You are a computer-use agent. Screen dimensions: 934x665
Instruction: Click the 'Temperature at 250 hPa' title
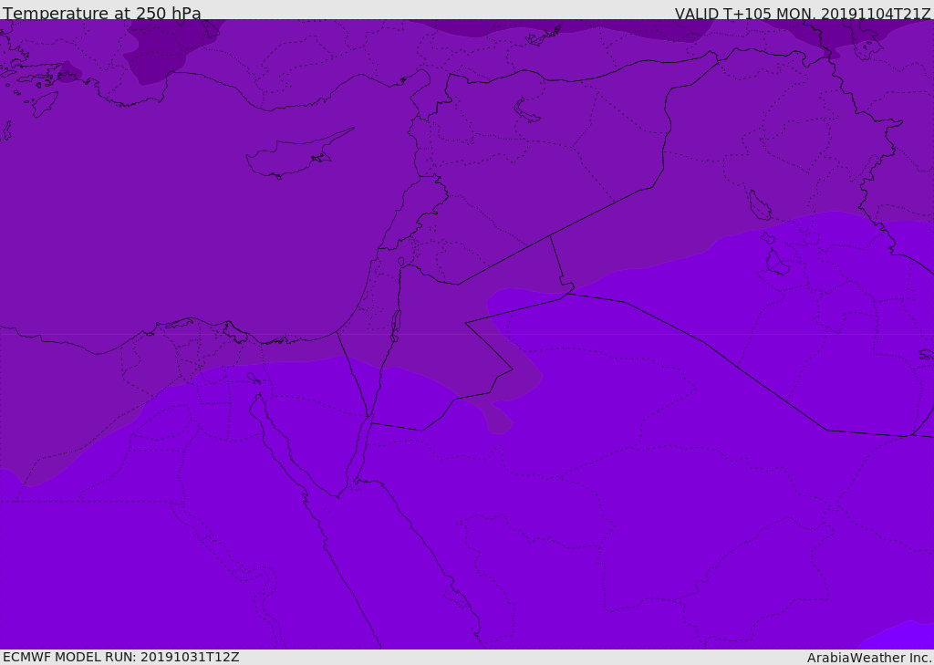(102, 13)
